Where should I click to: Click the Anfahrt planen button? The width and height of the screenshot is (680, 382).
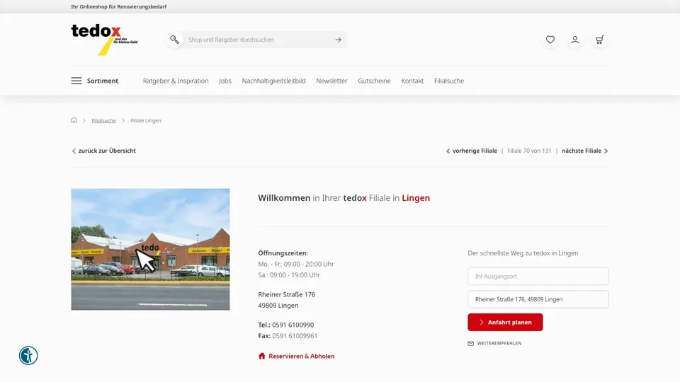pos(505,323)
